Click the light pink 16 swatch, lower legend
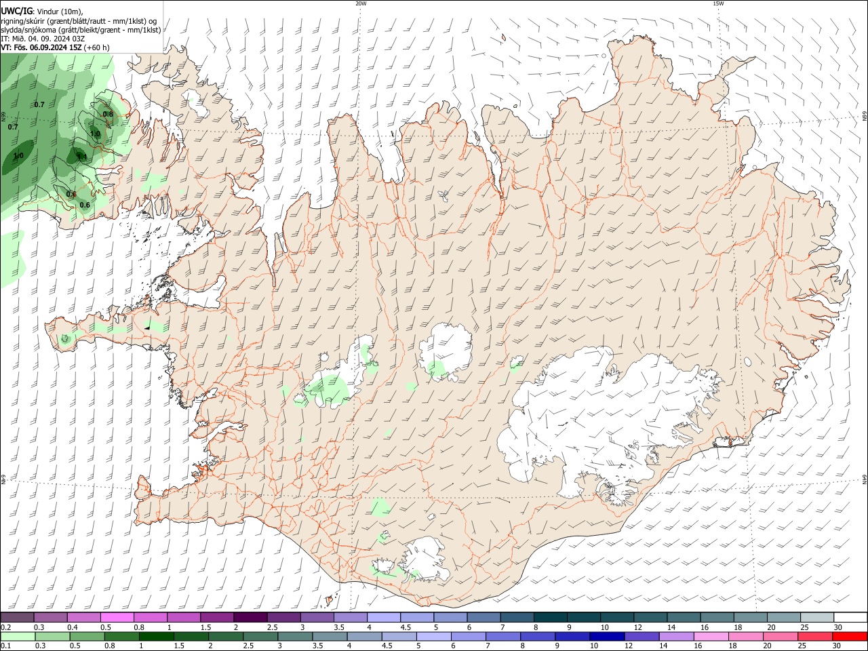 (x=711, y=636)
